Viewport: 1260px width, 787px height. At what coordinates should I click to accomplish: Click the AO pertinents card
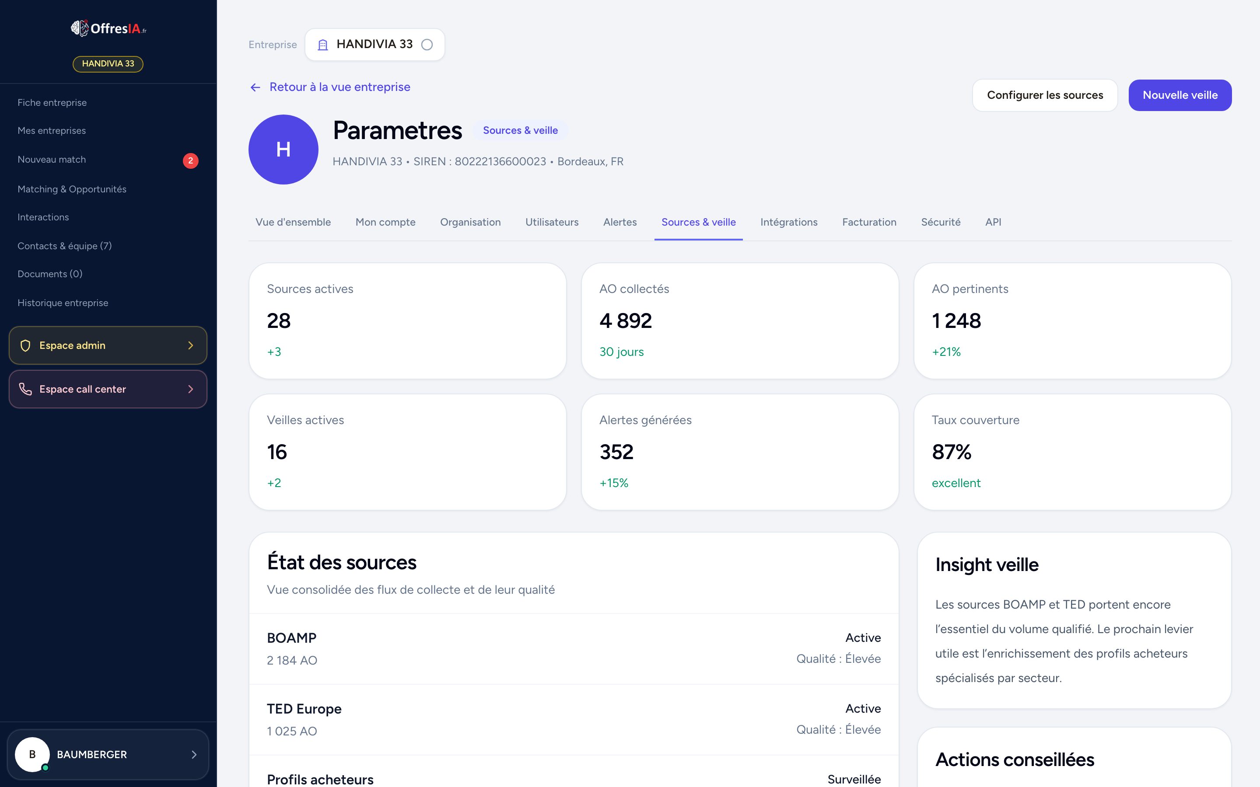1073,321
